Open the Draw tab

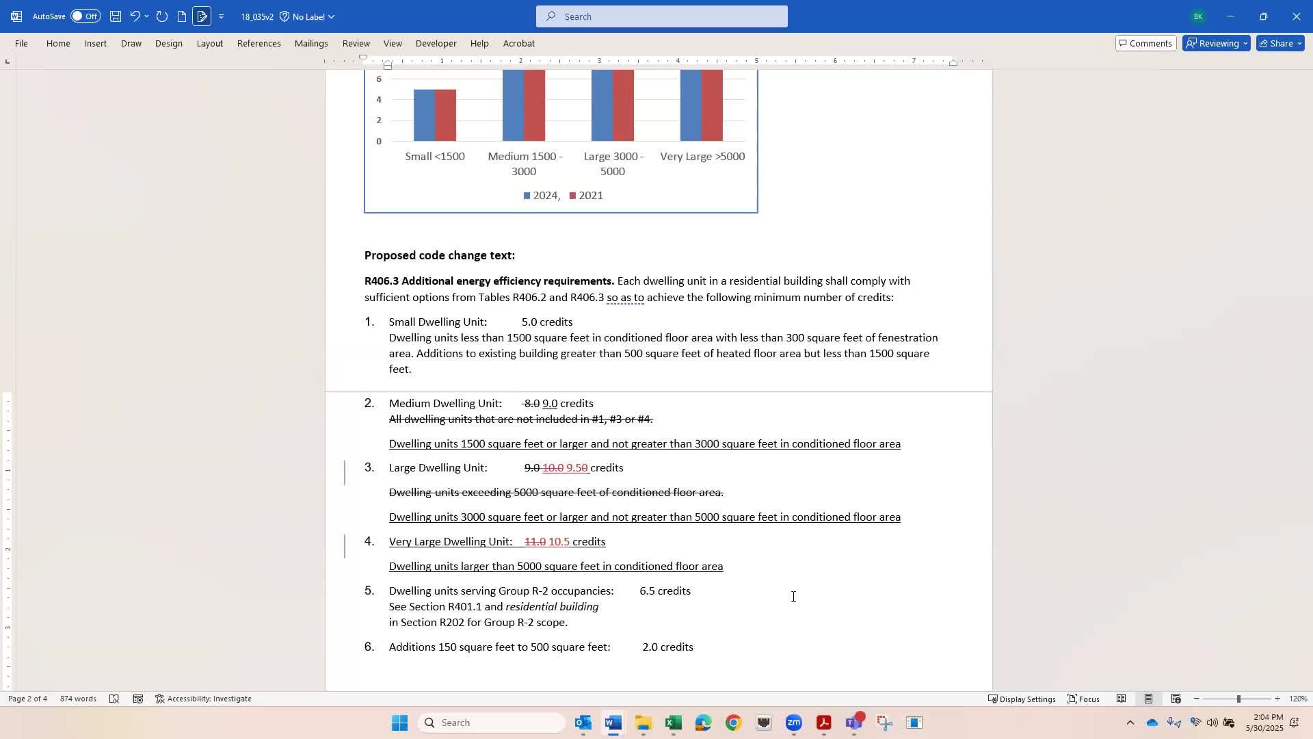131,43
